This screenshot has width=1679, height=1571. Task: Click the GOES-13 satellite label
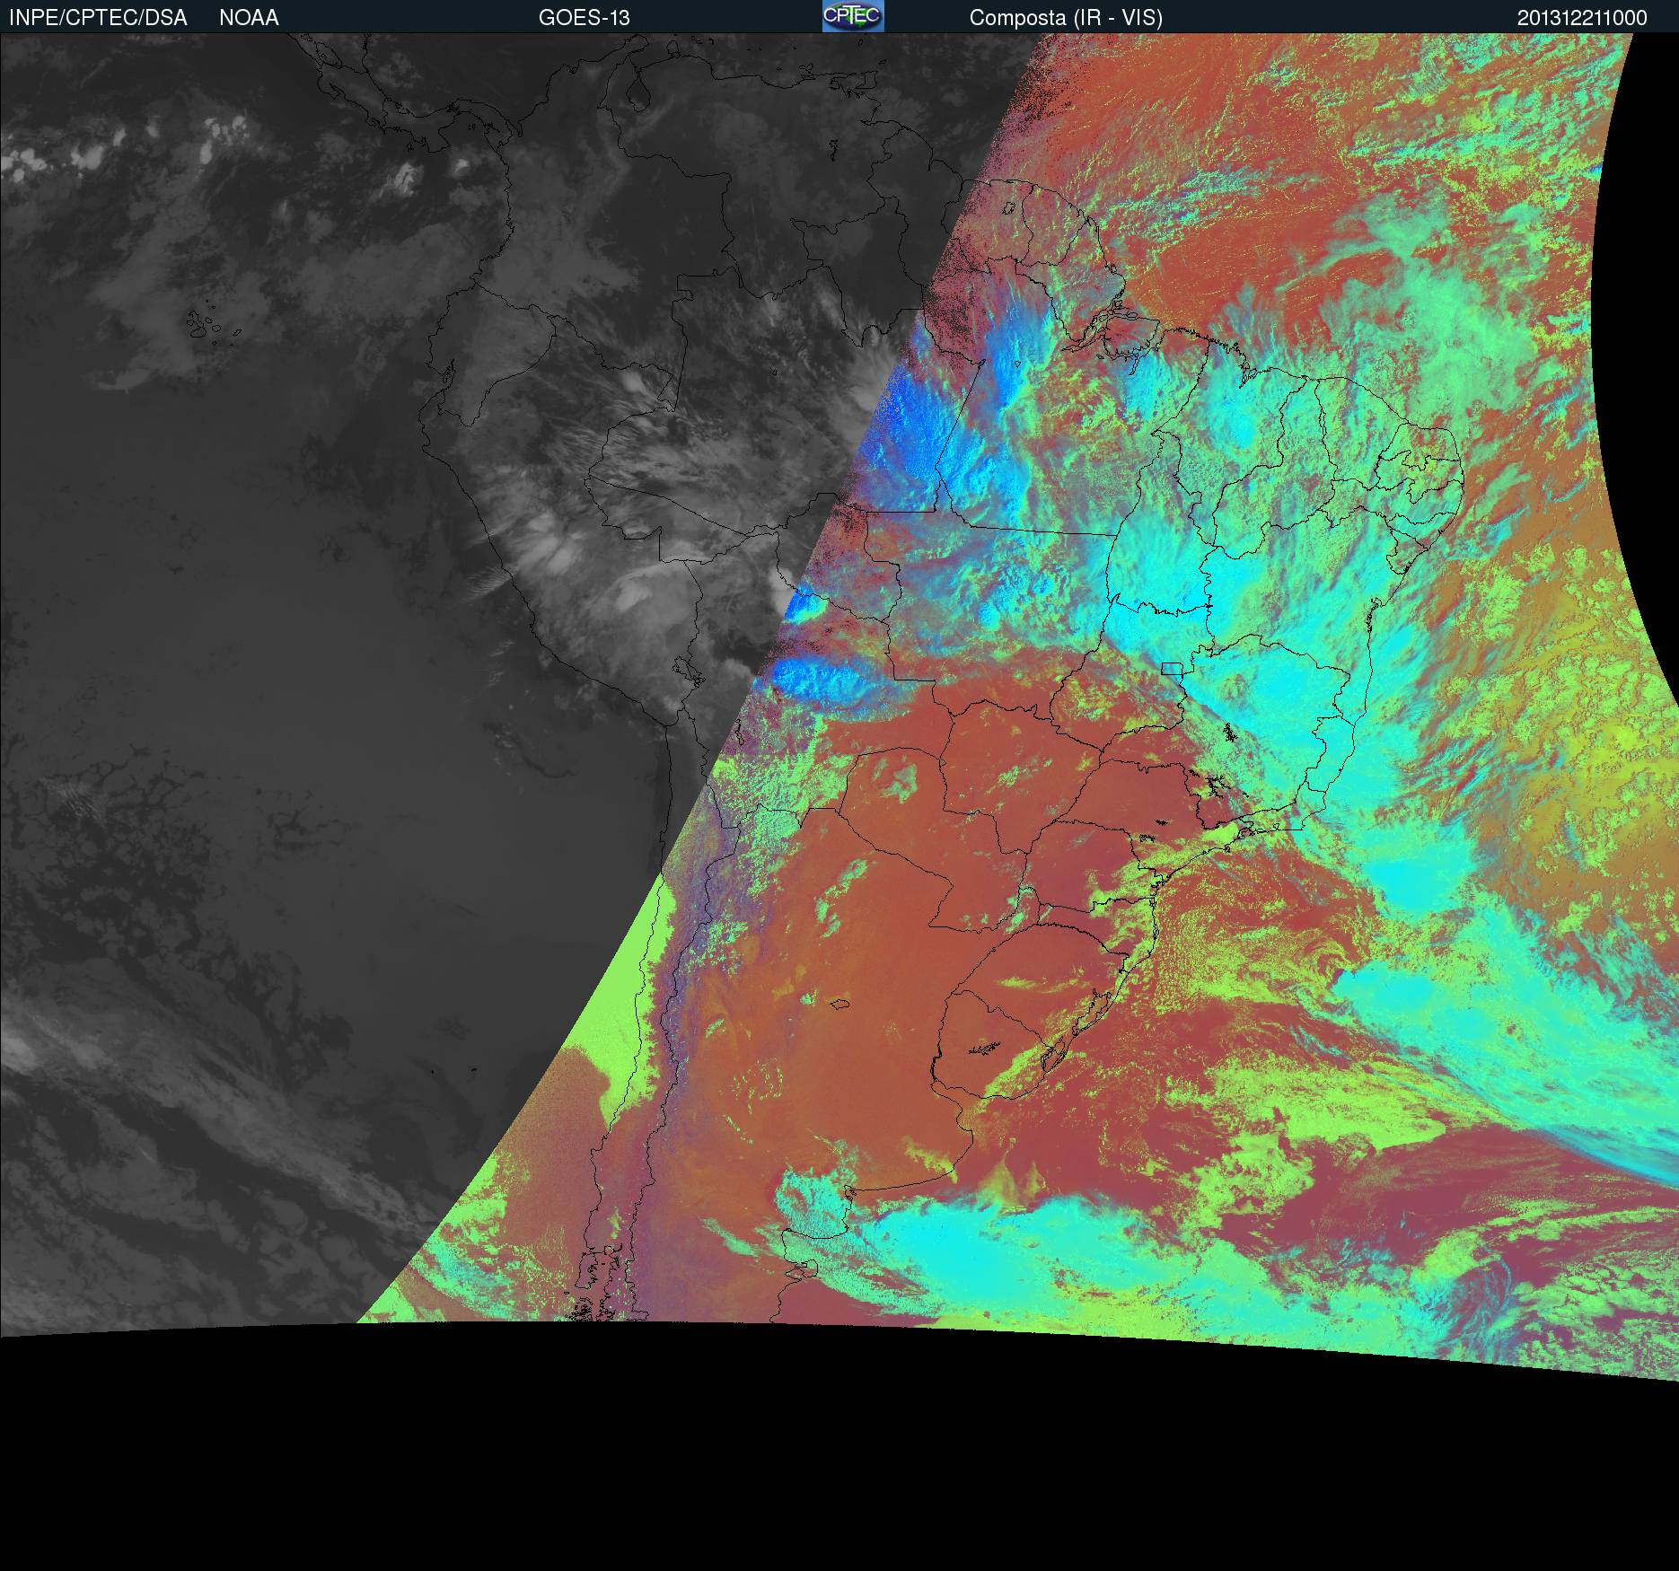pyautogui.click(x=585, y=18)
